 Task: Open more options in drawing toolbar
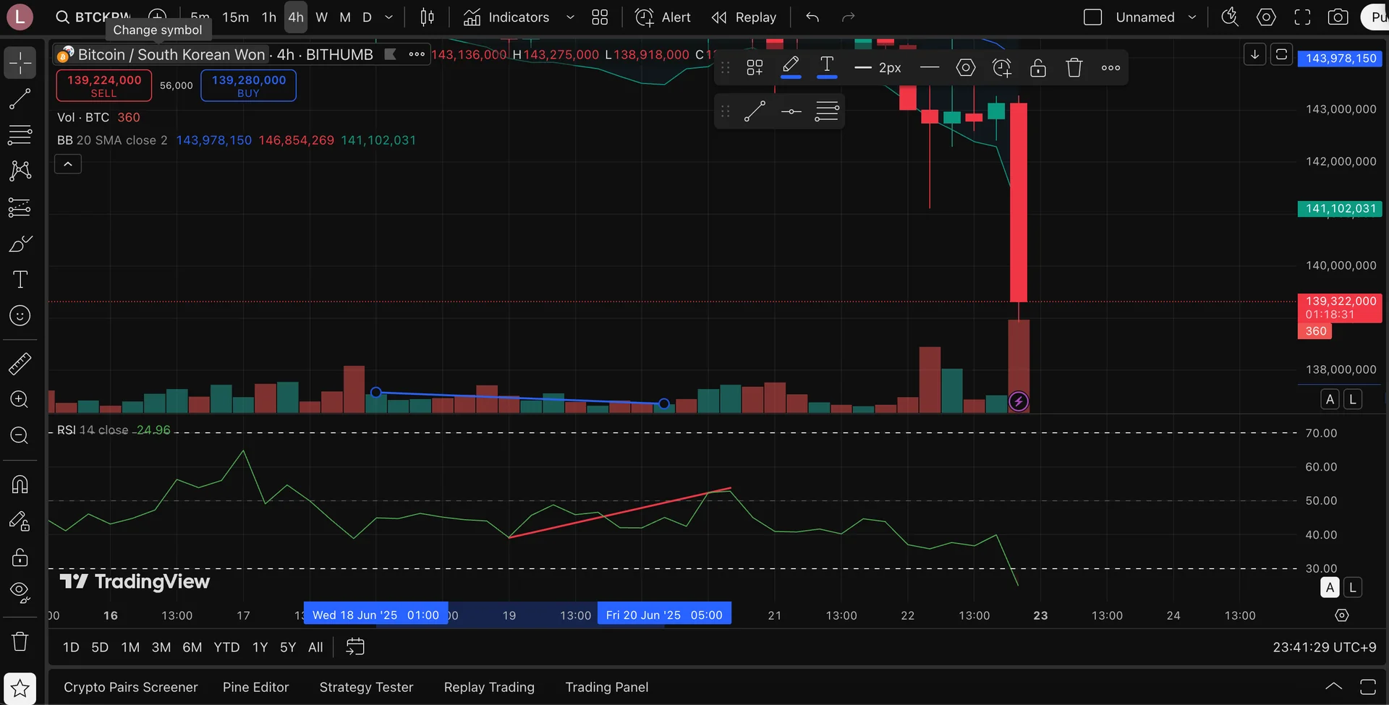point(1110,67)
